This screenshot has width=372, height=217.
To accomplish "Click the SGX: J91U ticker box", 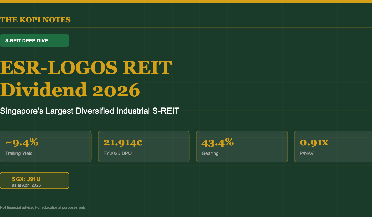I will [x=34, y=180].
